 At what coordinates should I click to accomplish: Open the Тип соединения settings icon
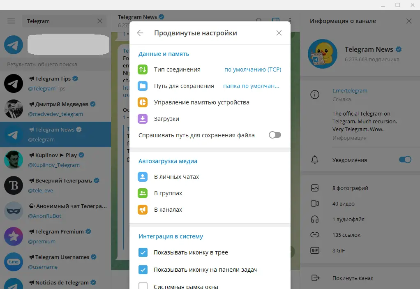(143, 69)
